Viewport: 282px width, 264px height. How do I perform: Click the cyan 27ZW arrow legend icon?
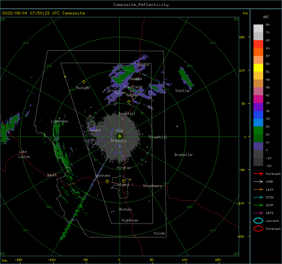tap(258, 197)
